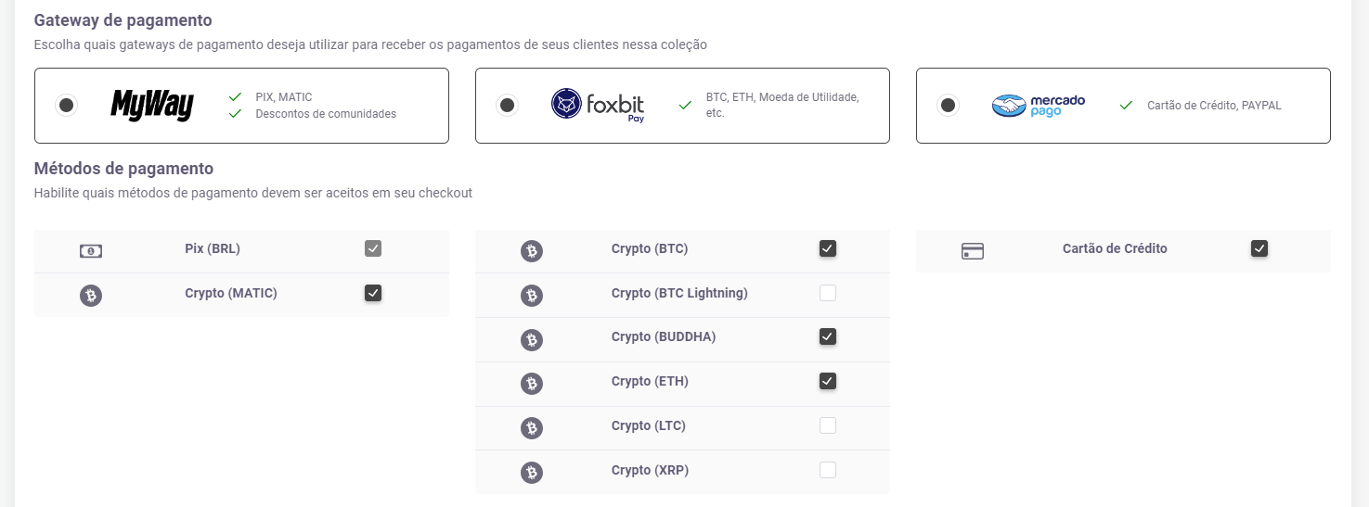
Task: Click the Crypto (BUDDHA) label
Action: coord(664,337)
